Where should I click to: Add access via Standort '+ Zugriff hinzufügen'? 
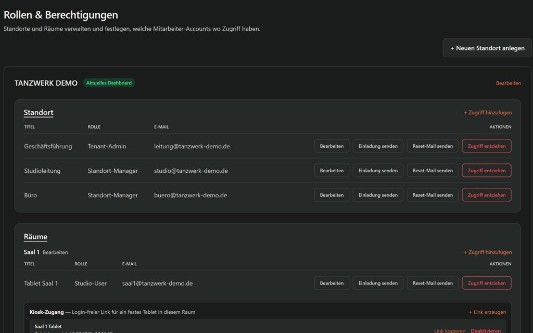click(488, 112)
